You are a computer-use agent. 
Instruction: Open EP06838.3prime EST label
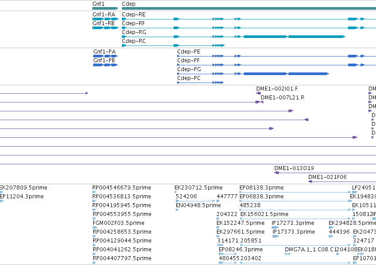pyautogui.click(x=262, y=197)
